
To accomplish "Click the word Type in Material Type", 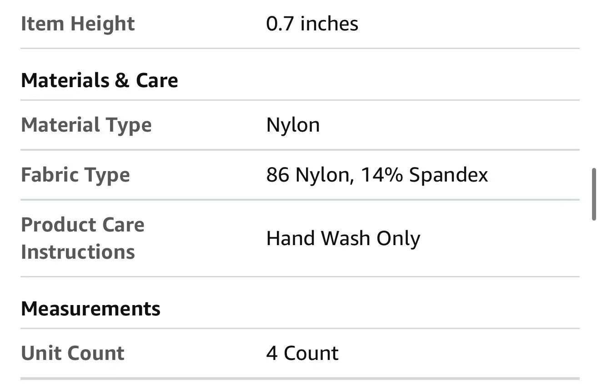I will [x=129, y=125].
